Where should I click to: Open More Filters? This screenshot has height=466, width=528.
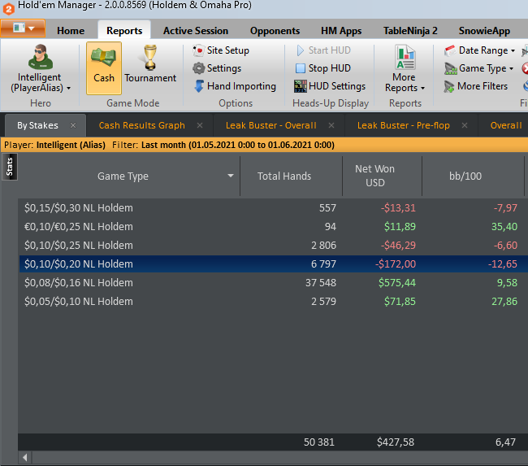(475, 86)
